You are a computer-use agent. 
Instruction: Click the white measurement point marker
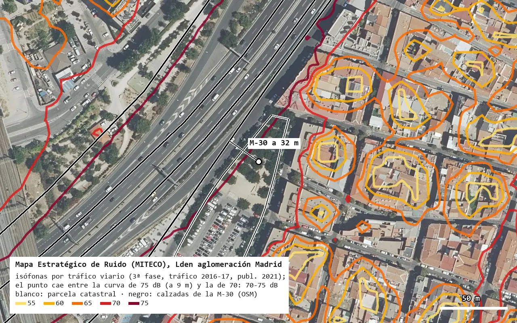[x=258, y=161]
